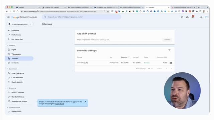Open the tab search chevron dropdown
Screen dimensions: 214x120
point(207,7)
